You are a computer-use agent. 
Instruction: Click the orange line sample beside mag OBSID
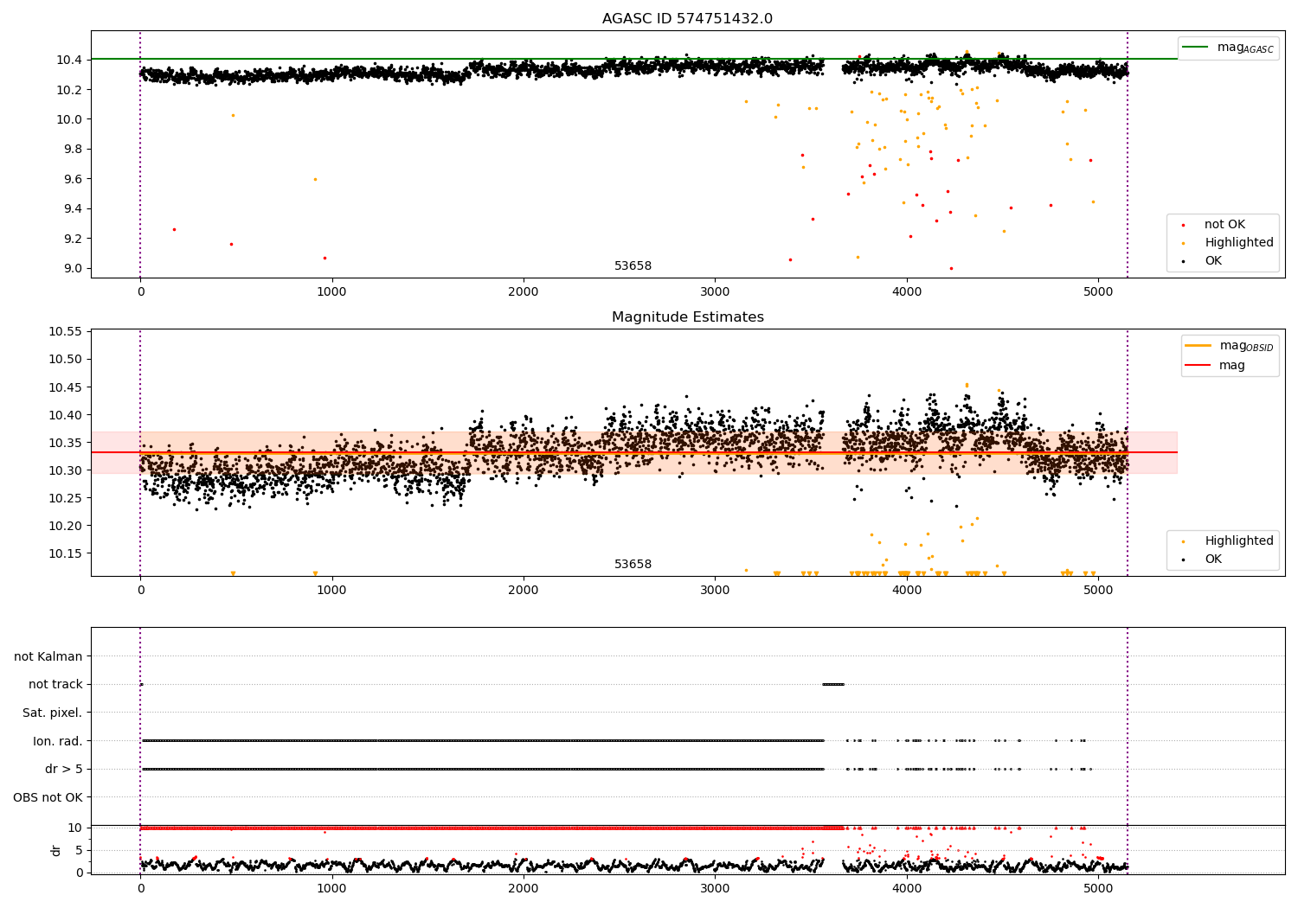coord(1198,346)
